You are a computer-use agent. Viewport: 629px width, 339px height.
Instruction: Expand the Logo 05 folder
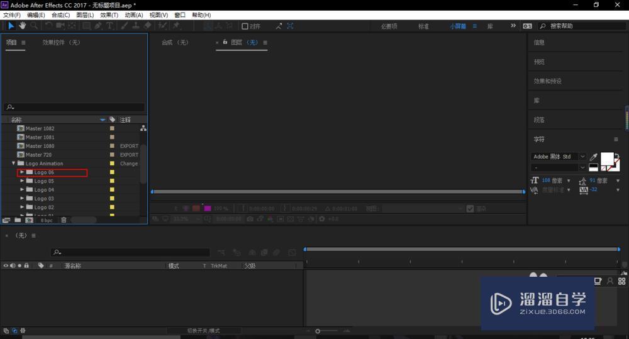[x=22, y=181]
